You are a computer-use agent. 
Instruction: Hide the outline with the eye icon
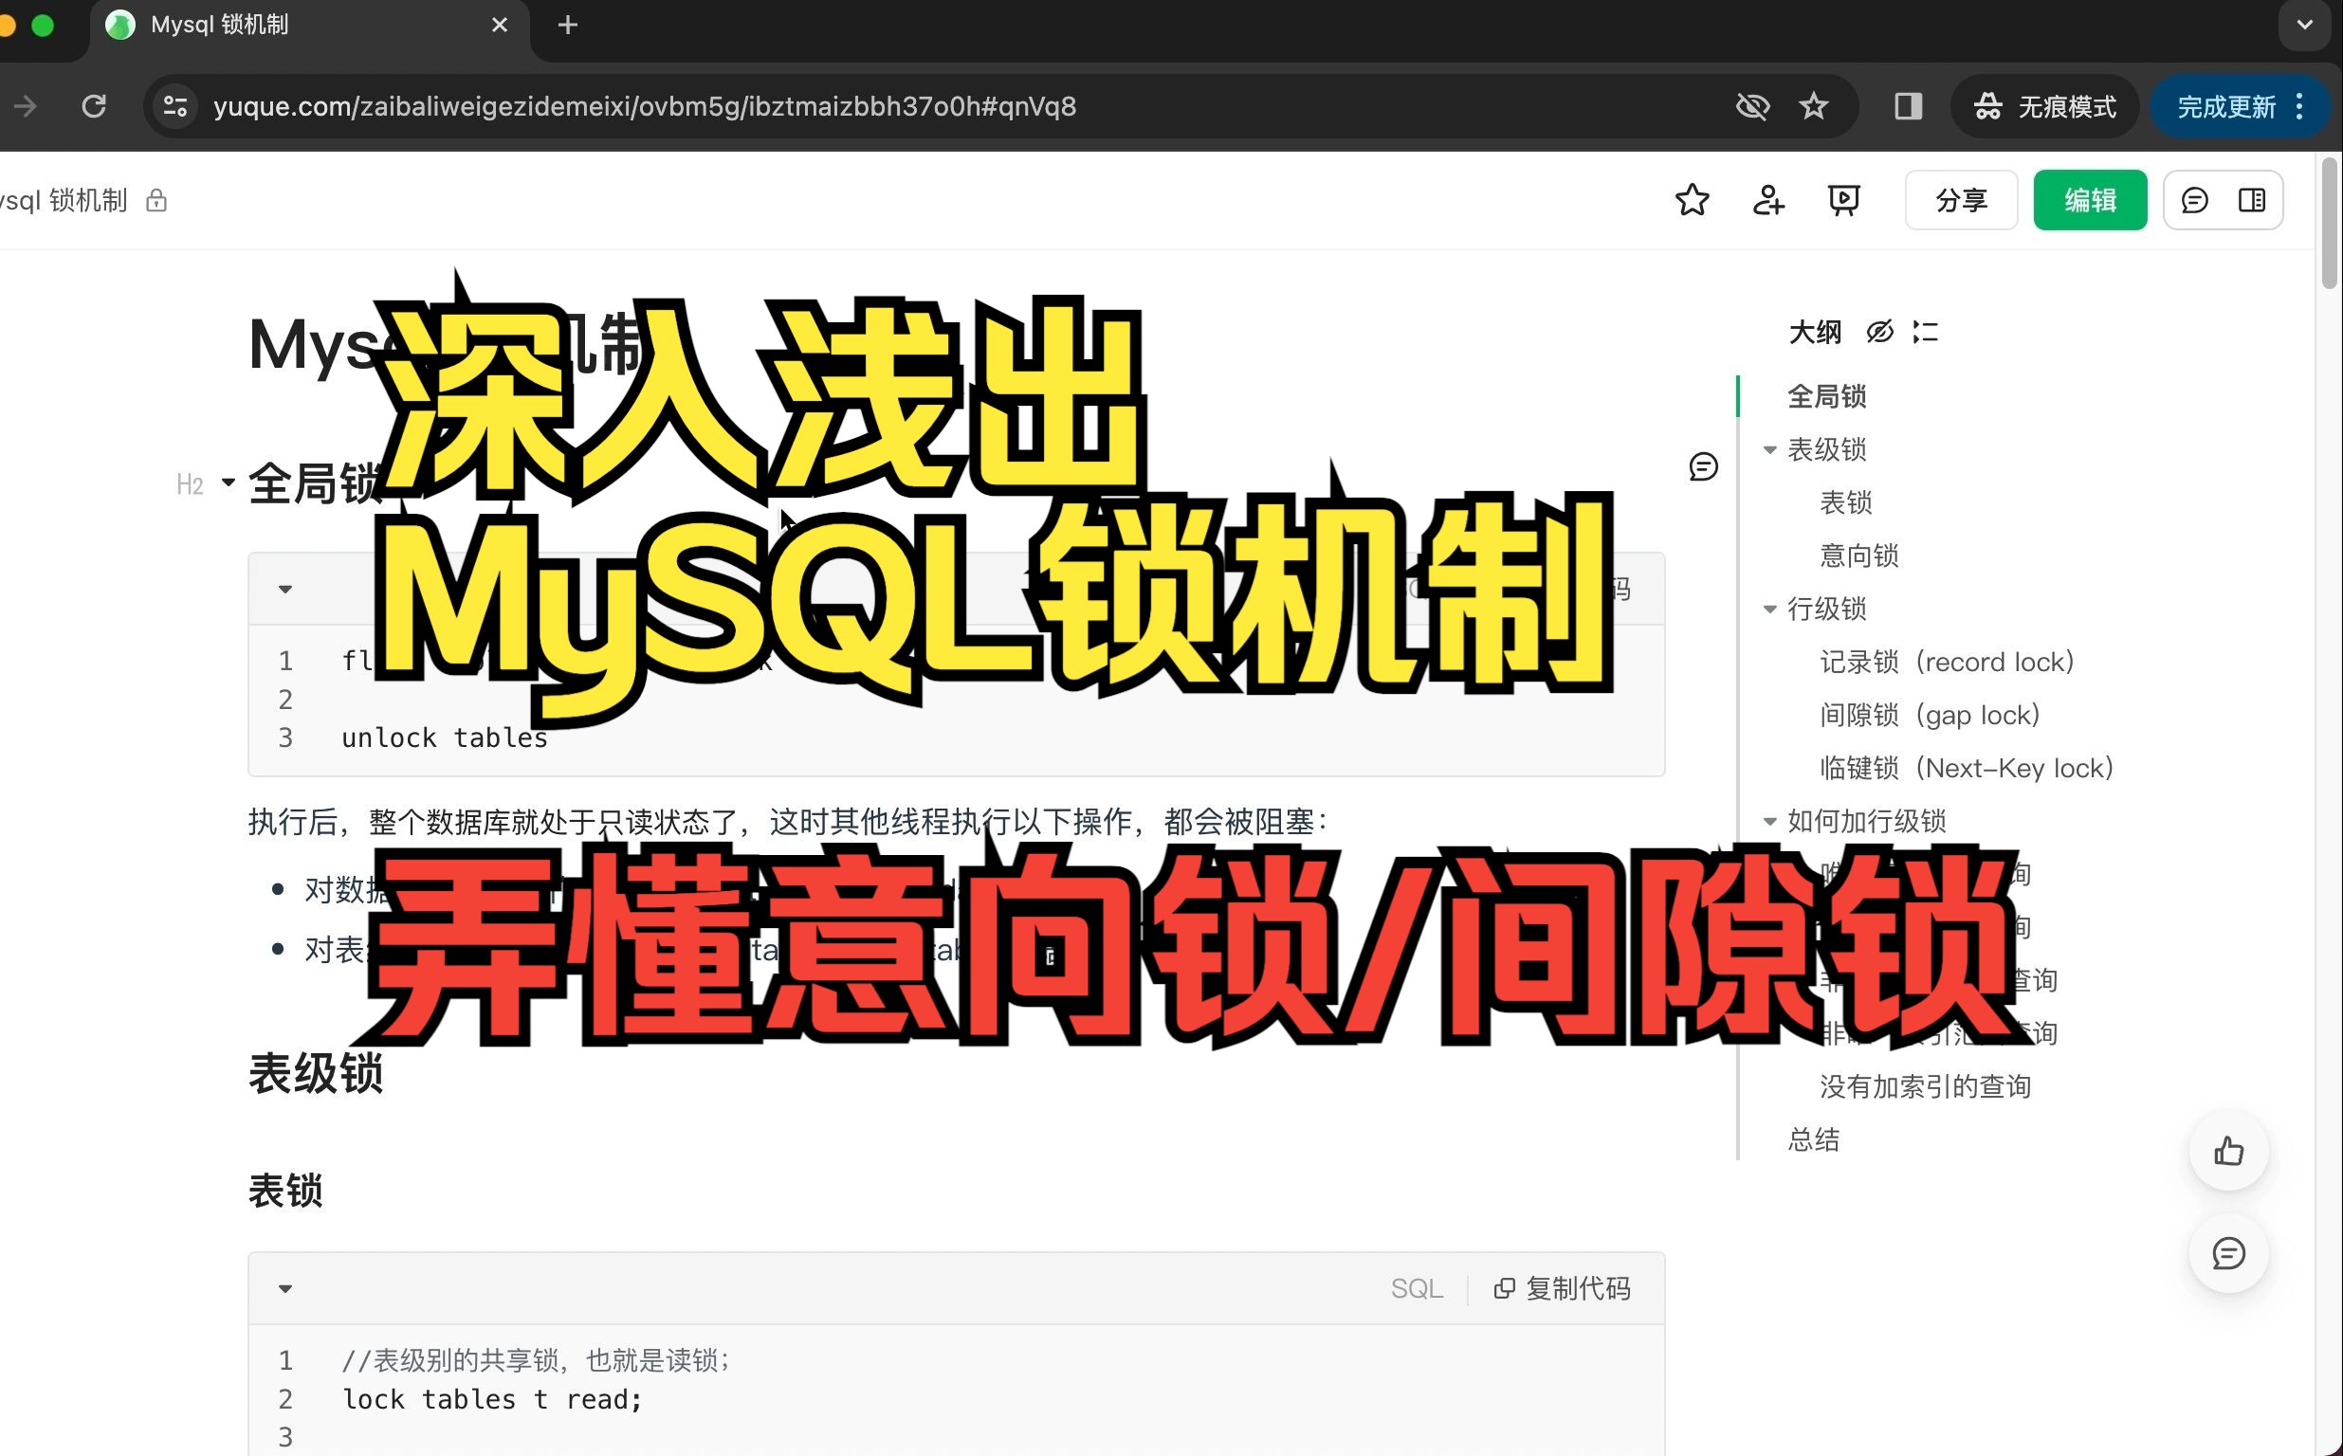tap(1878, 332)
